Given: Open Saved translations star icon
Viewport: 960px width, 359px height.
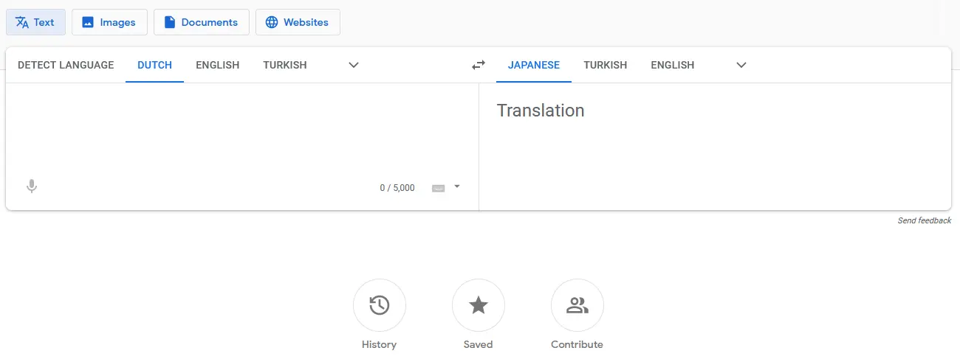Looking at the screenshot, I should pyautogui.click(x=478, y=305).
